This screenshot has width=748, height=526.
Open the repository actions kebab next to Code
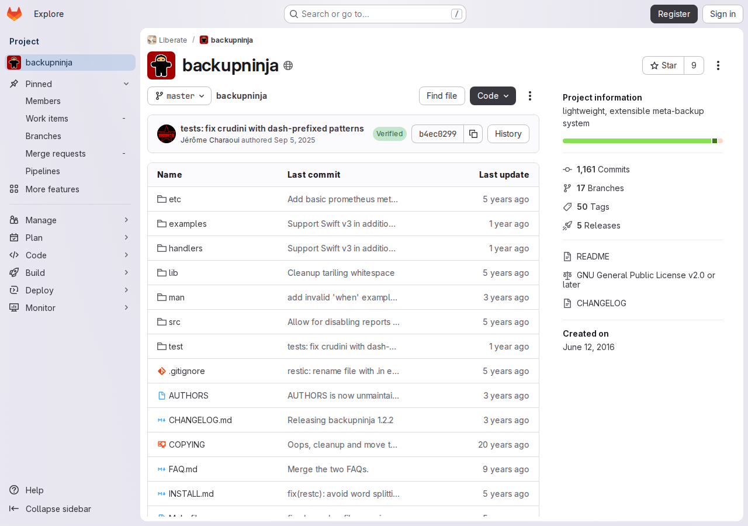coord(530,96)
